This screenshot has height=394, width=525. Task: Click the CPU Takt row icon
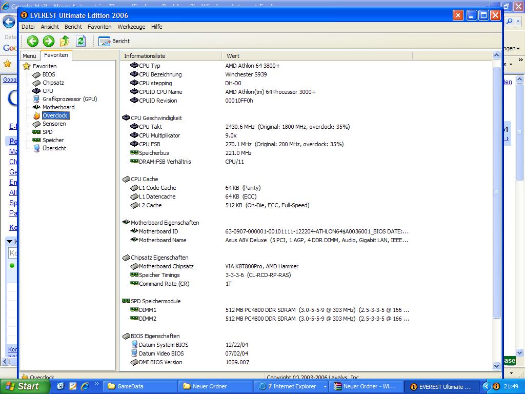[x=134, y=126]
